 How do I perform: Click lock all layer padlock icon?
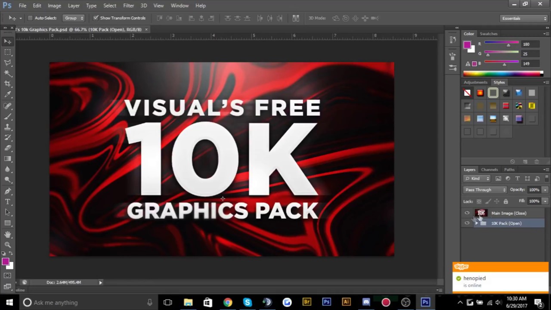coord(506,201)
